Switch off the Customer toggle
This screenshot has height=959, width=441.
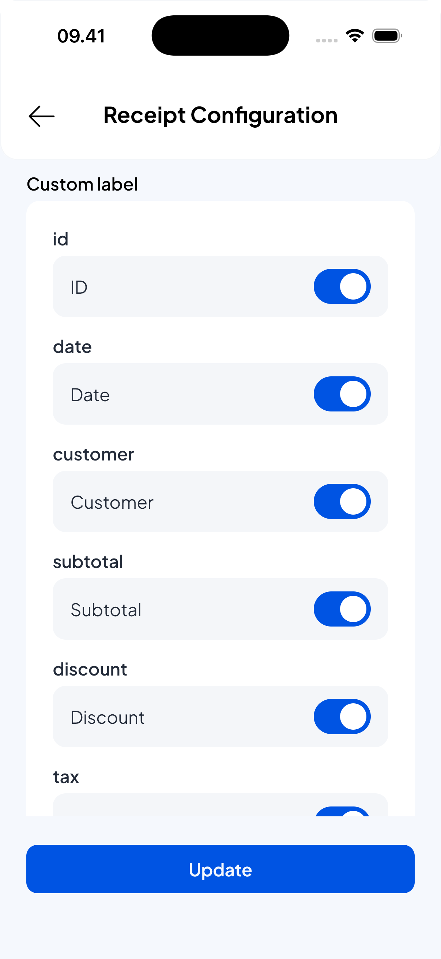342,501
